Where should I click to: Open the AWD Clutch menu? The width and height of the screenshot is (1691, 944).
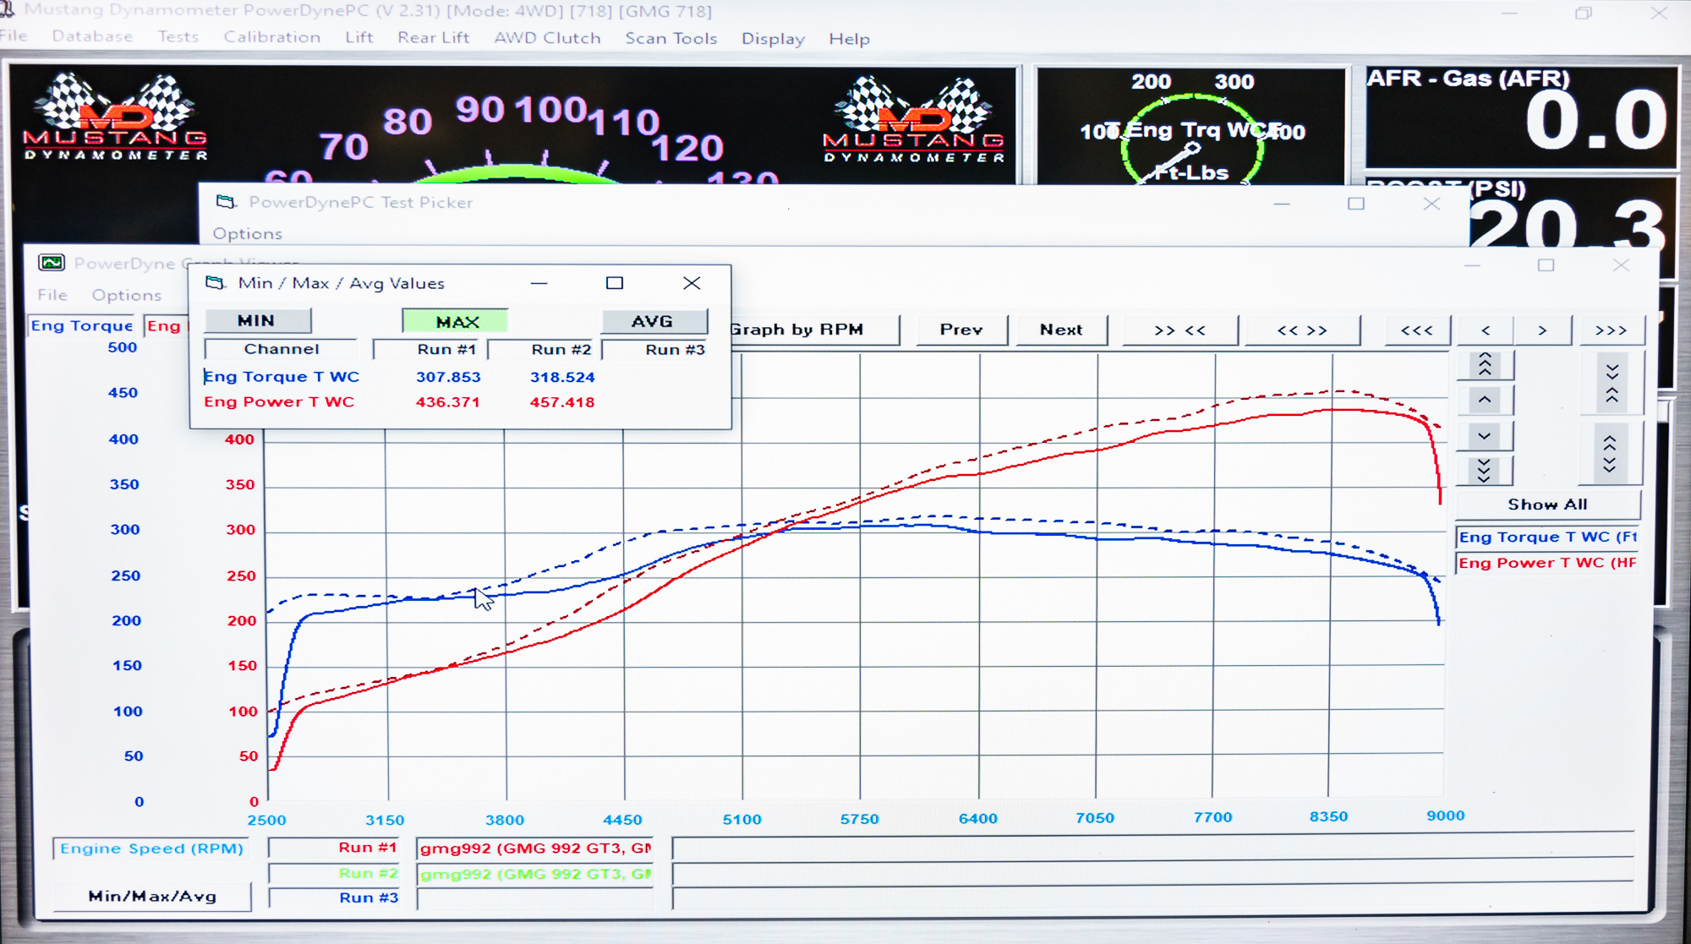[547, 38]
